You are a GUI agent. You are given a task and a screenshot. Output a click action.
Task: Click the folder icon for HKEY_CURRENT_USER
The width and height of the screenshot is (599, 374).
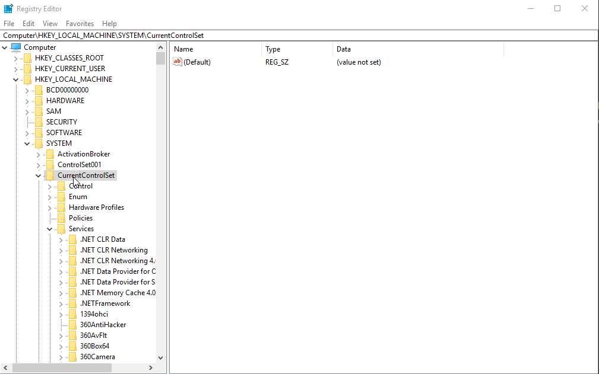(x=27, y=68)
